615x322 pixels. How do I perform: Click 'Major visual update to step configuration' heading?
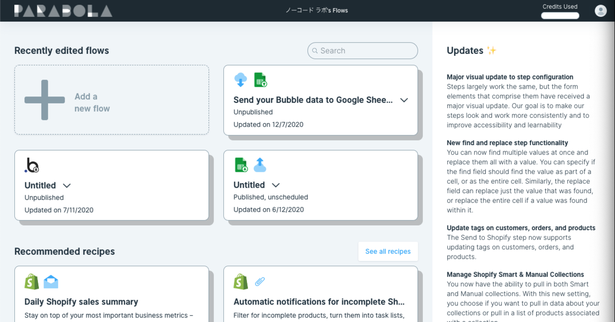[510, 77]
